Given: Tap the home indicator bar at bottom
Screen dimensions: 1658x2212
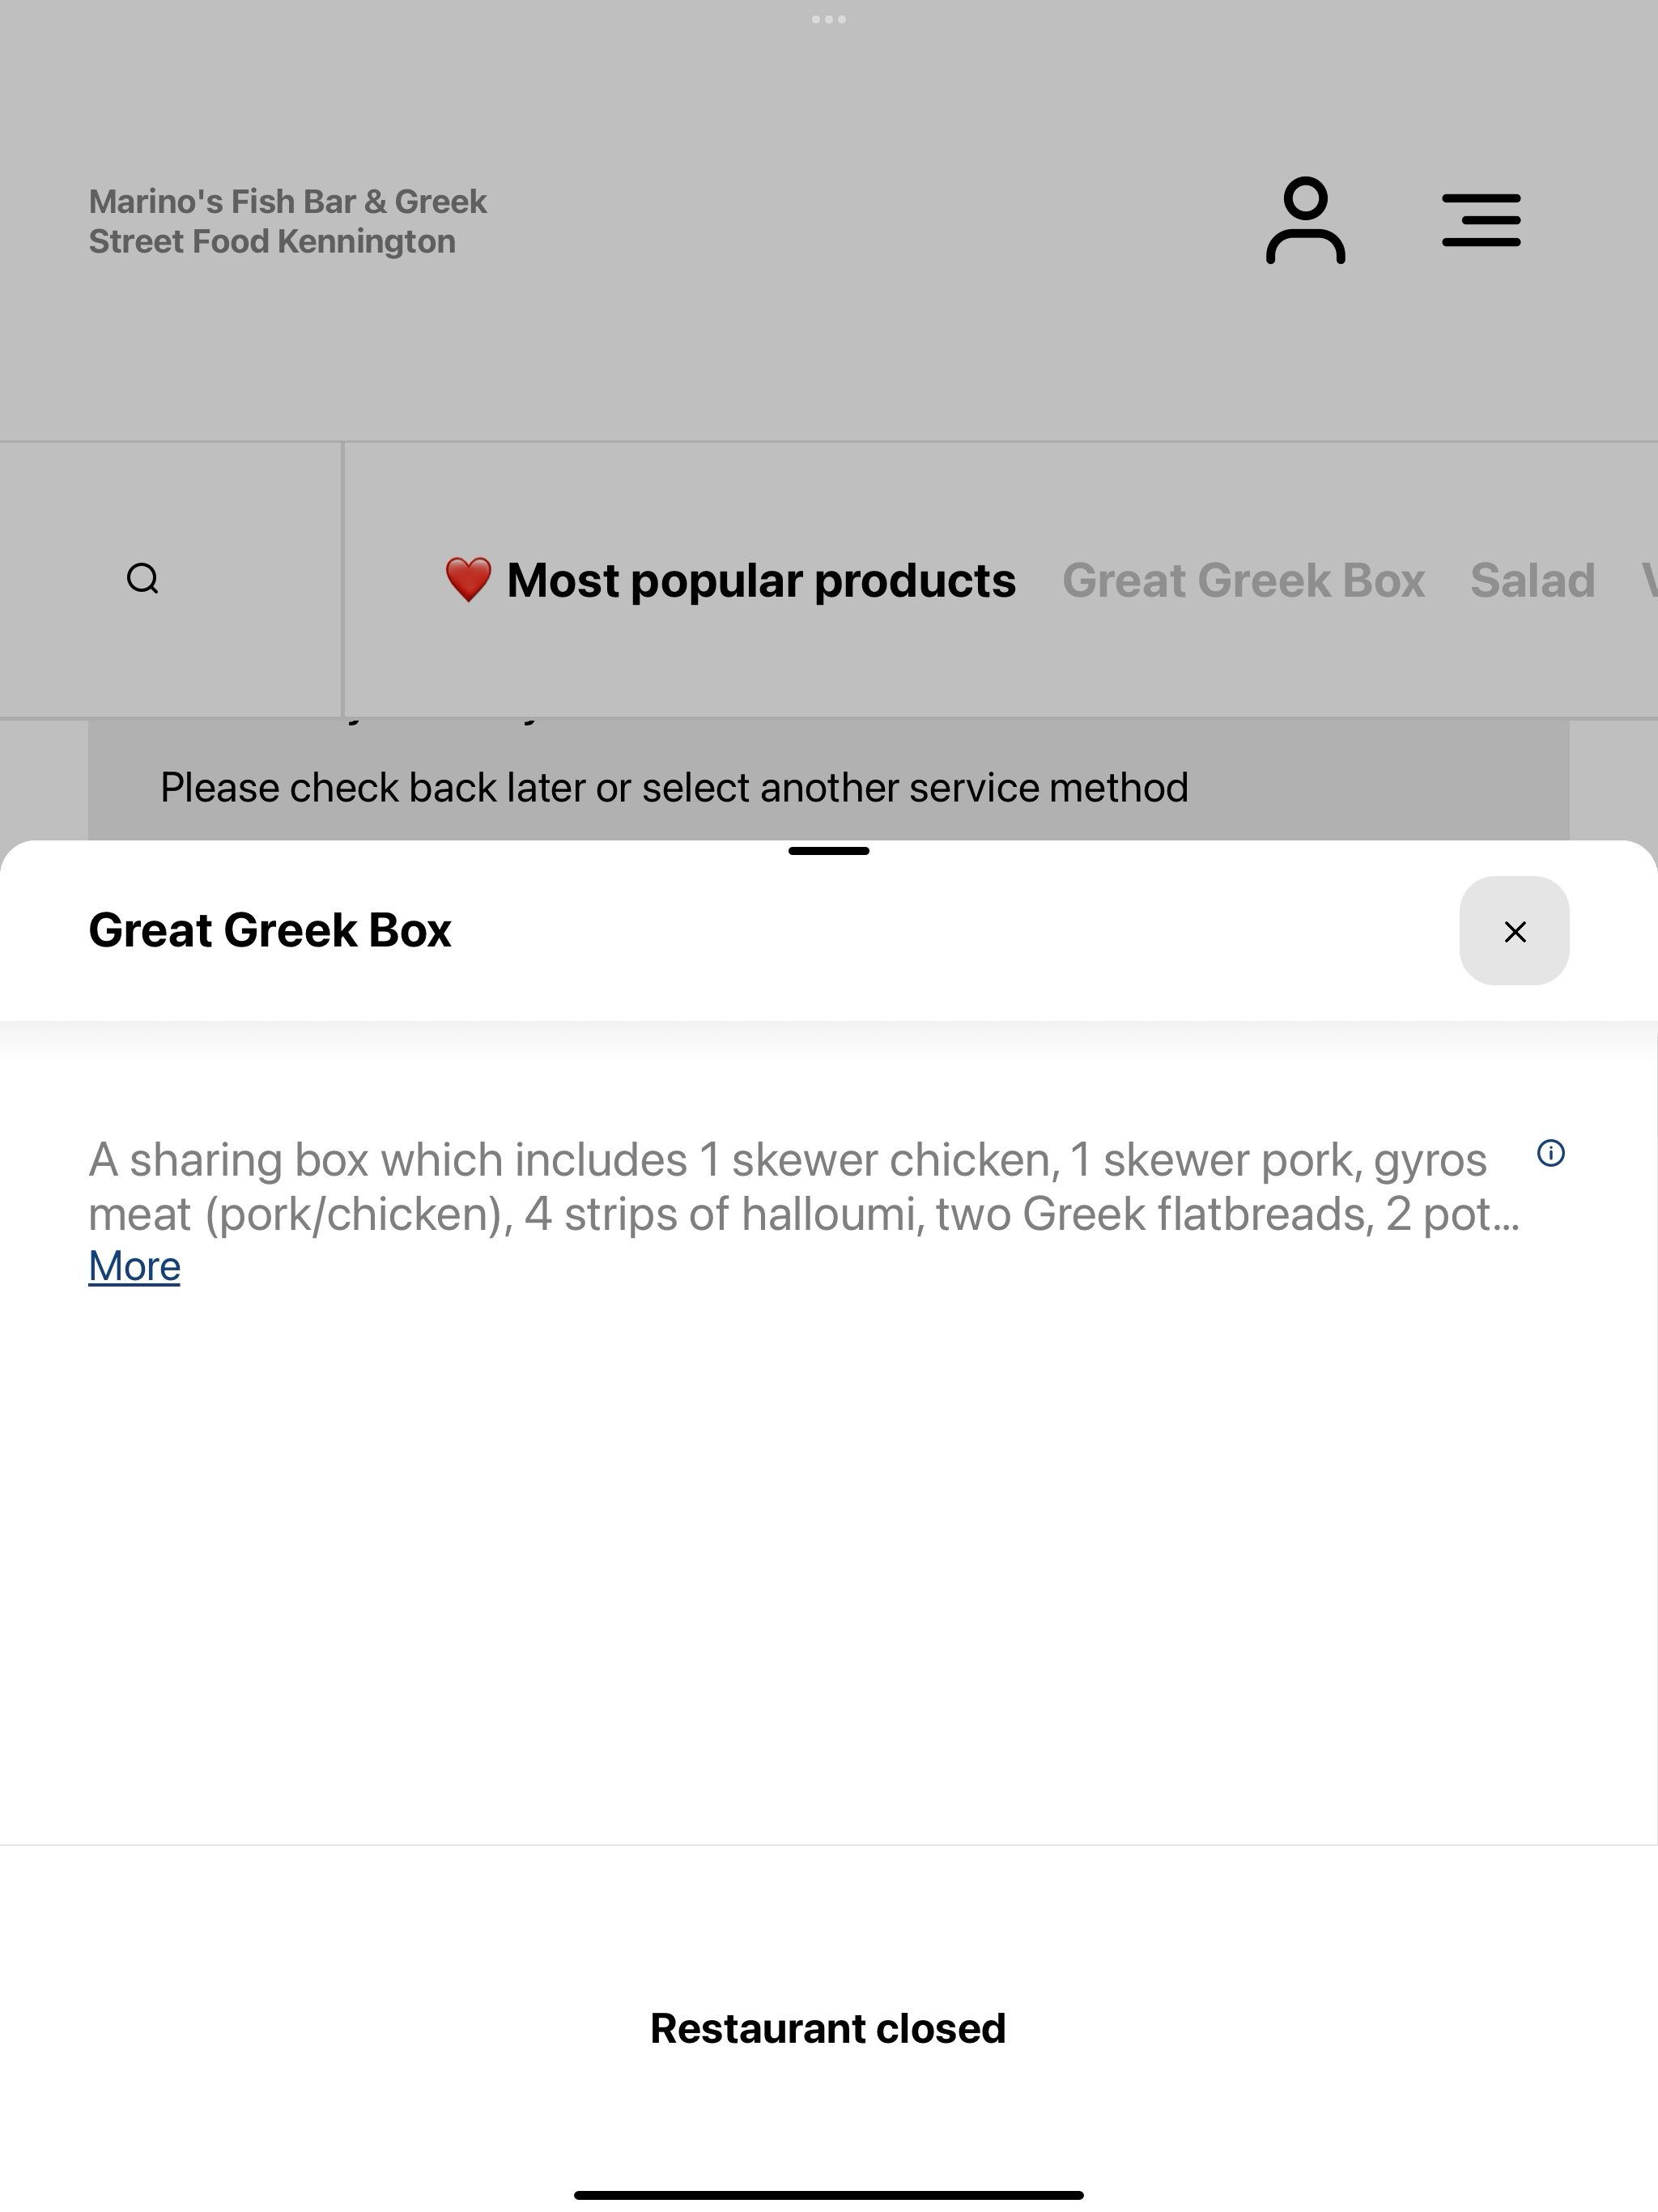Looking at the screenshot, I should coord(829,2195).
